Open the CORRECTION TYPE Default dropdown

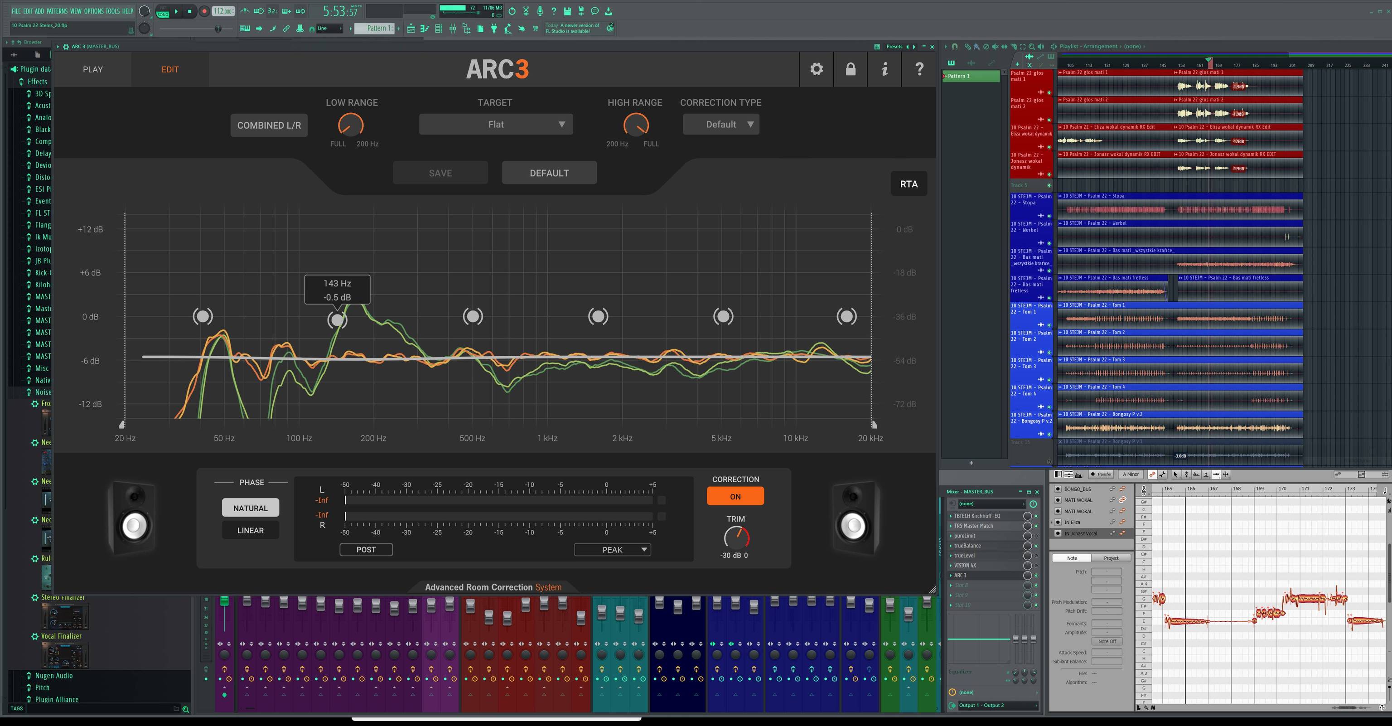point(721,124)
